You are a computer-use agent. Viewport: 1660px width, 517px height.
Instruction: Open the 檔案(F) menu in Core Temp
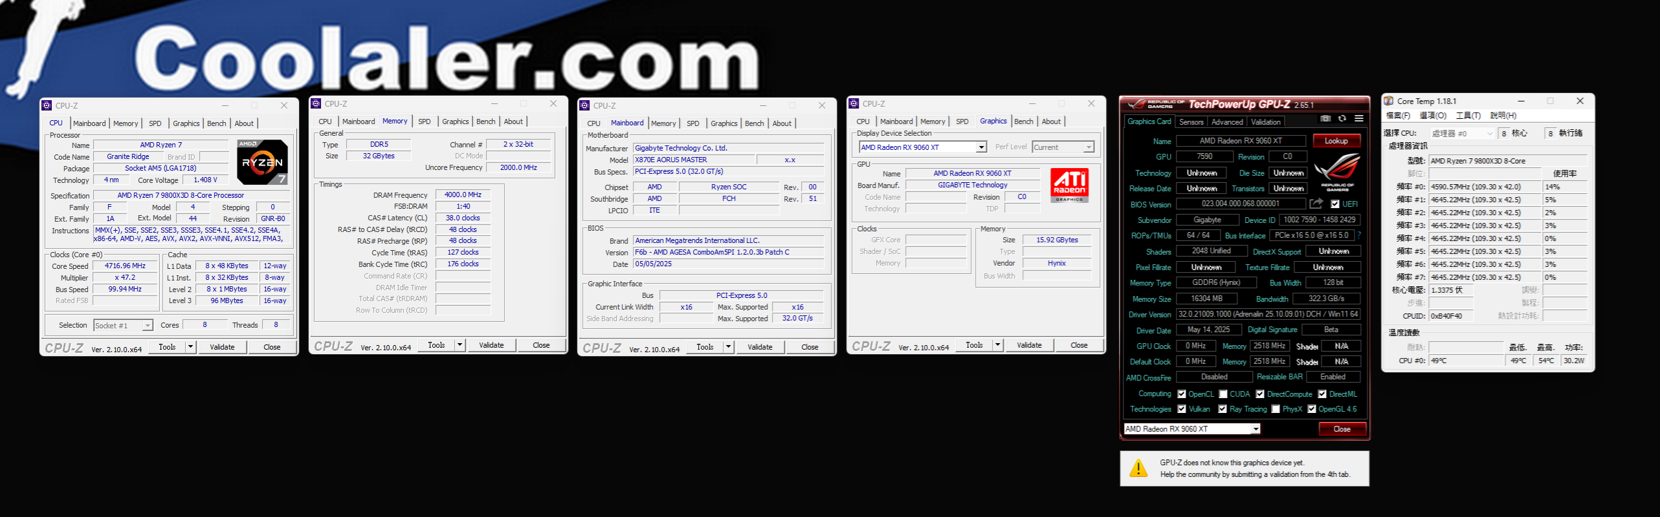[1398, 116]
